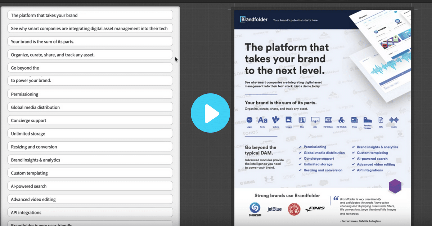Click the Images icon in the flyer

point(289,120)
